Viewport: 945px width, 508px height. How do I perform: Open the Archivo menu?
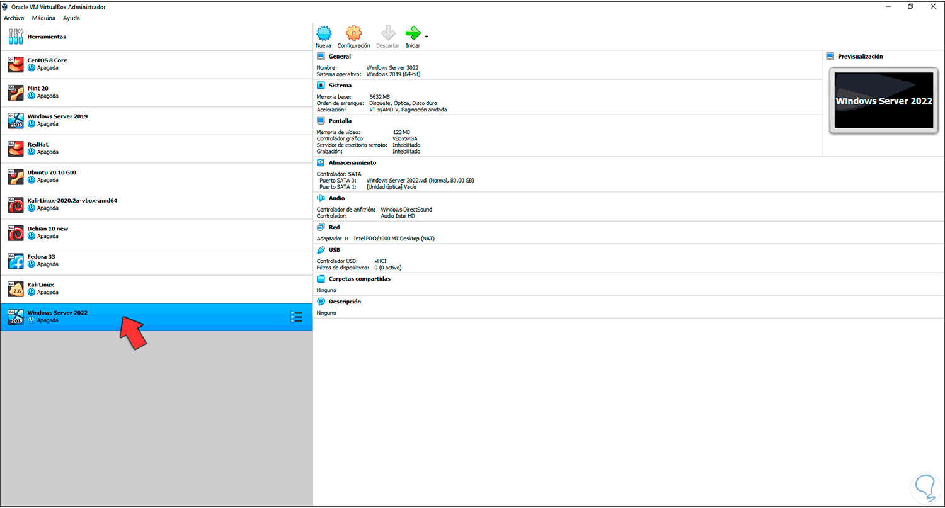point(14,18)
